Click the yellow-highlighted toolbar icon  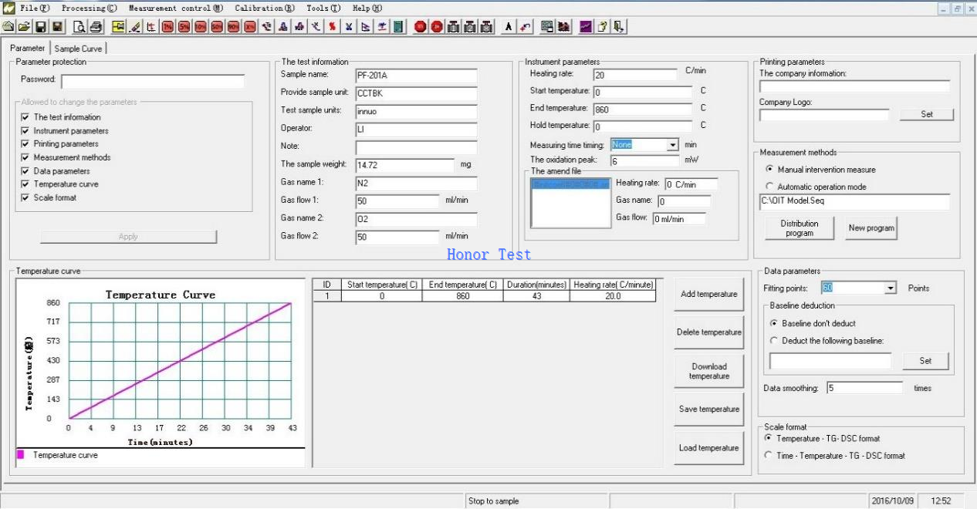[118, 27]
